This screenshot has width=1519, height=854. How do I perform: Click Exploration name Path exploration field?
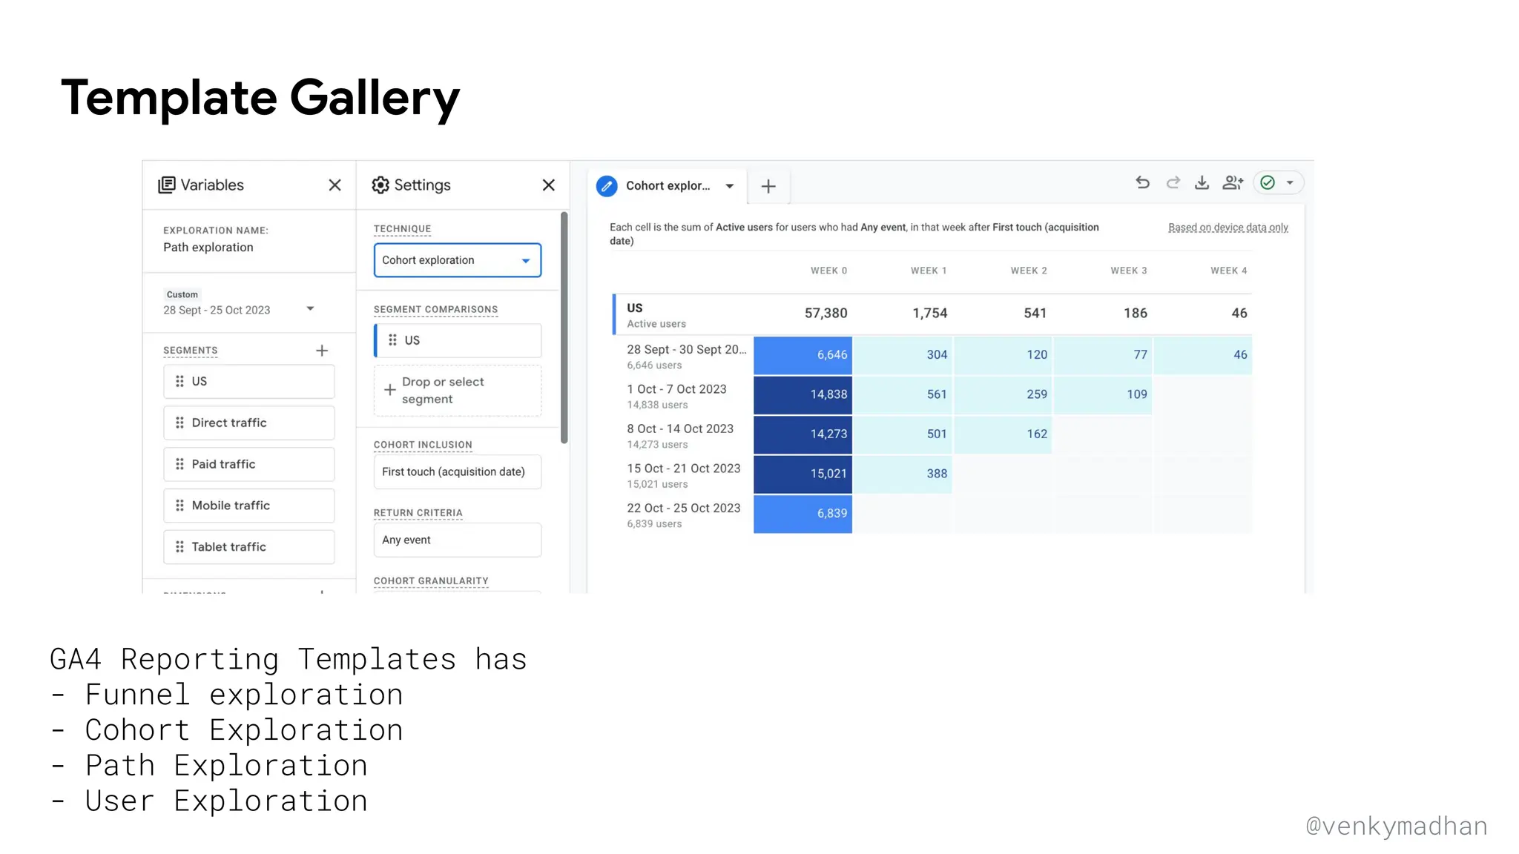pyautogui.click(x=208, y=248)
